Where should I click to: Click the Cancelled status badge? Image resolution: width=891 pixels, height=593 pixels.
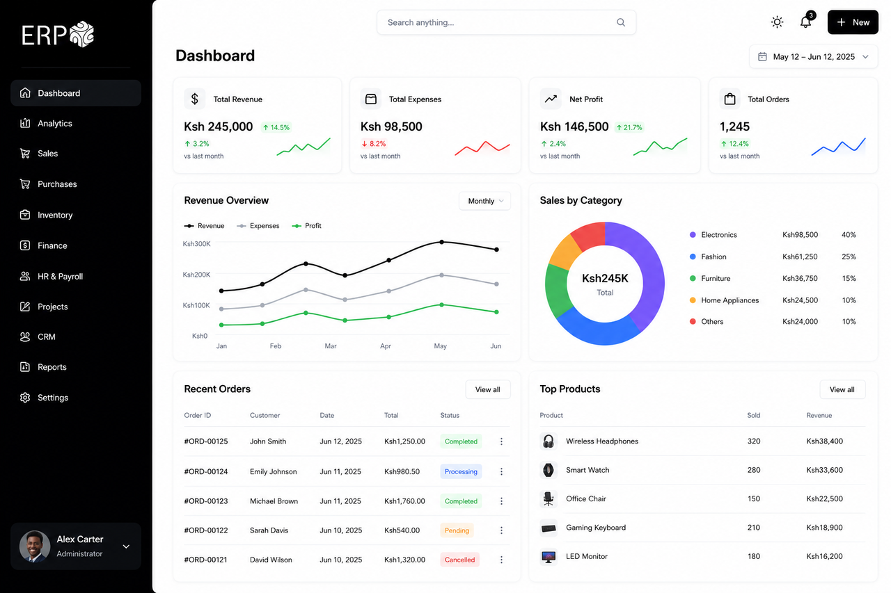459,560
